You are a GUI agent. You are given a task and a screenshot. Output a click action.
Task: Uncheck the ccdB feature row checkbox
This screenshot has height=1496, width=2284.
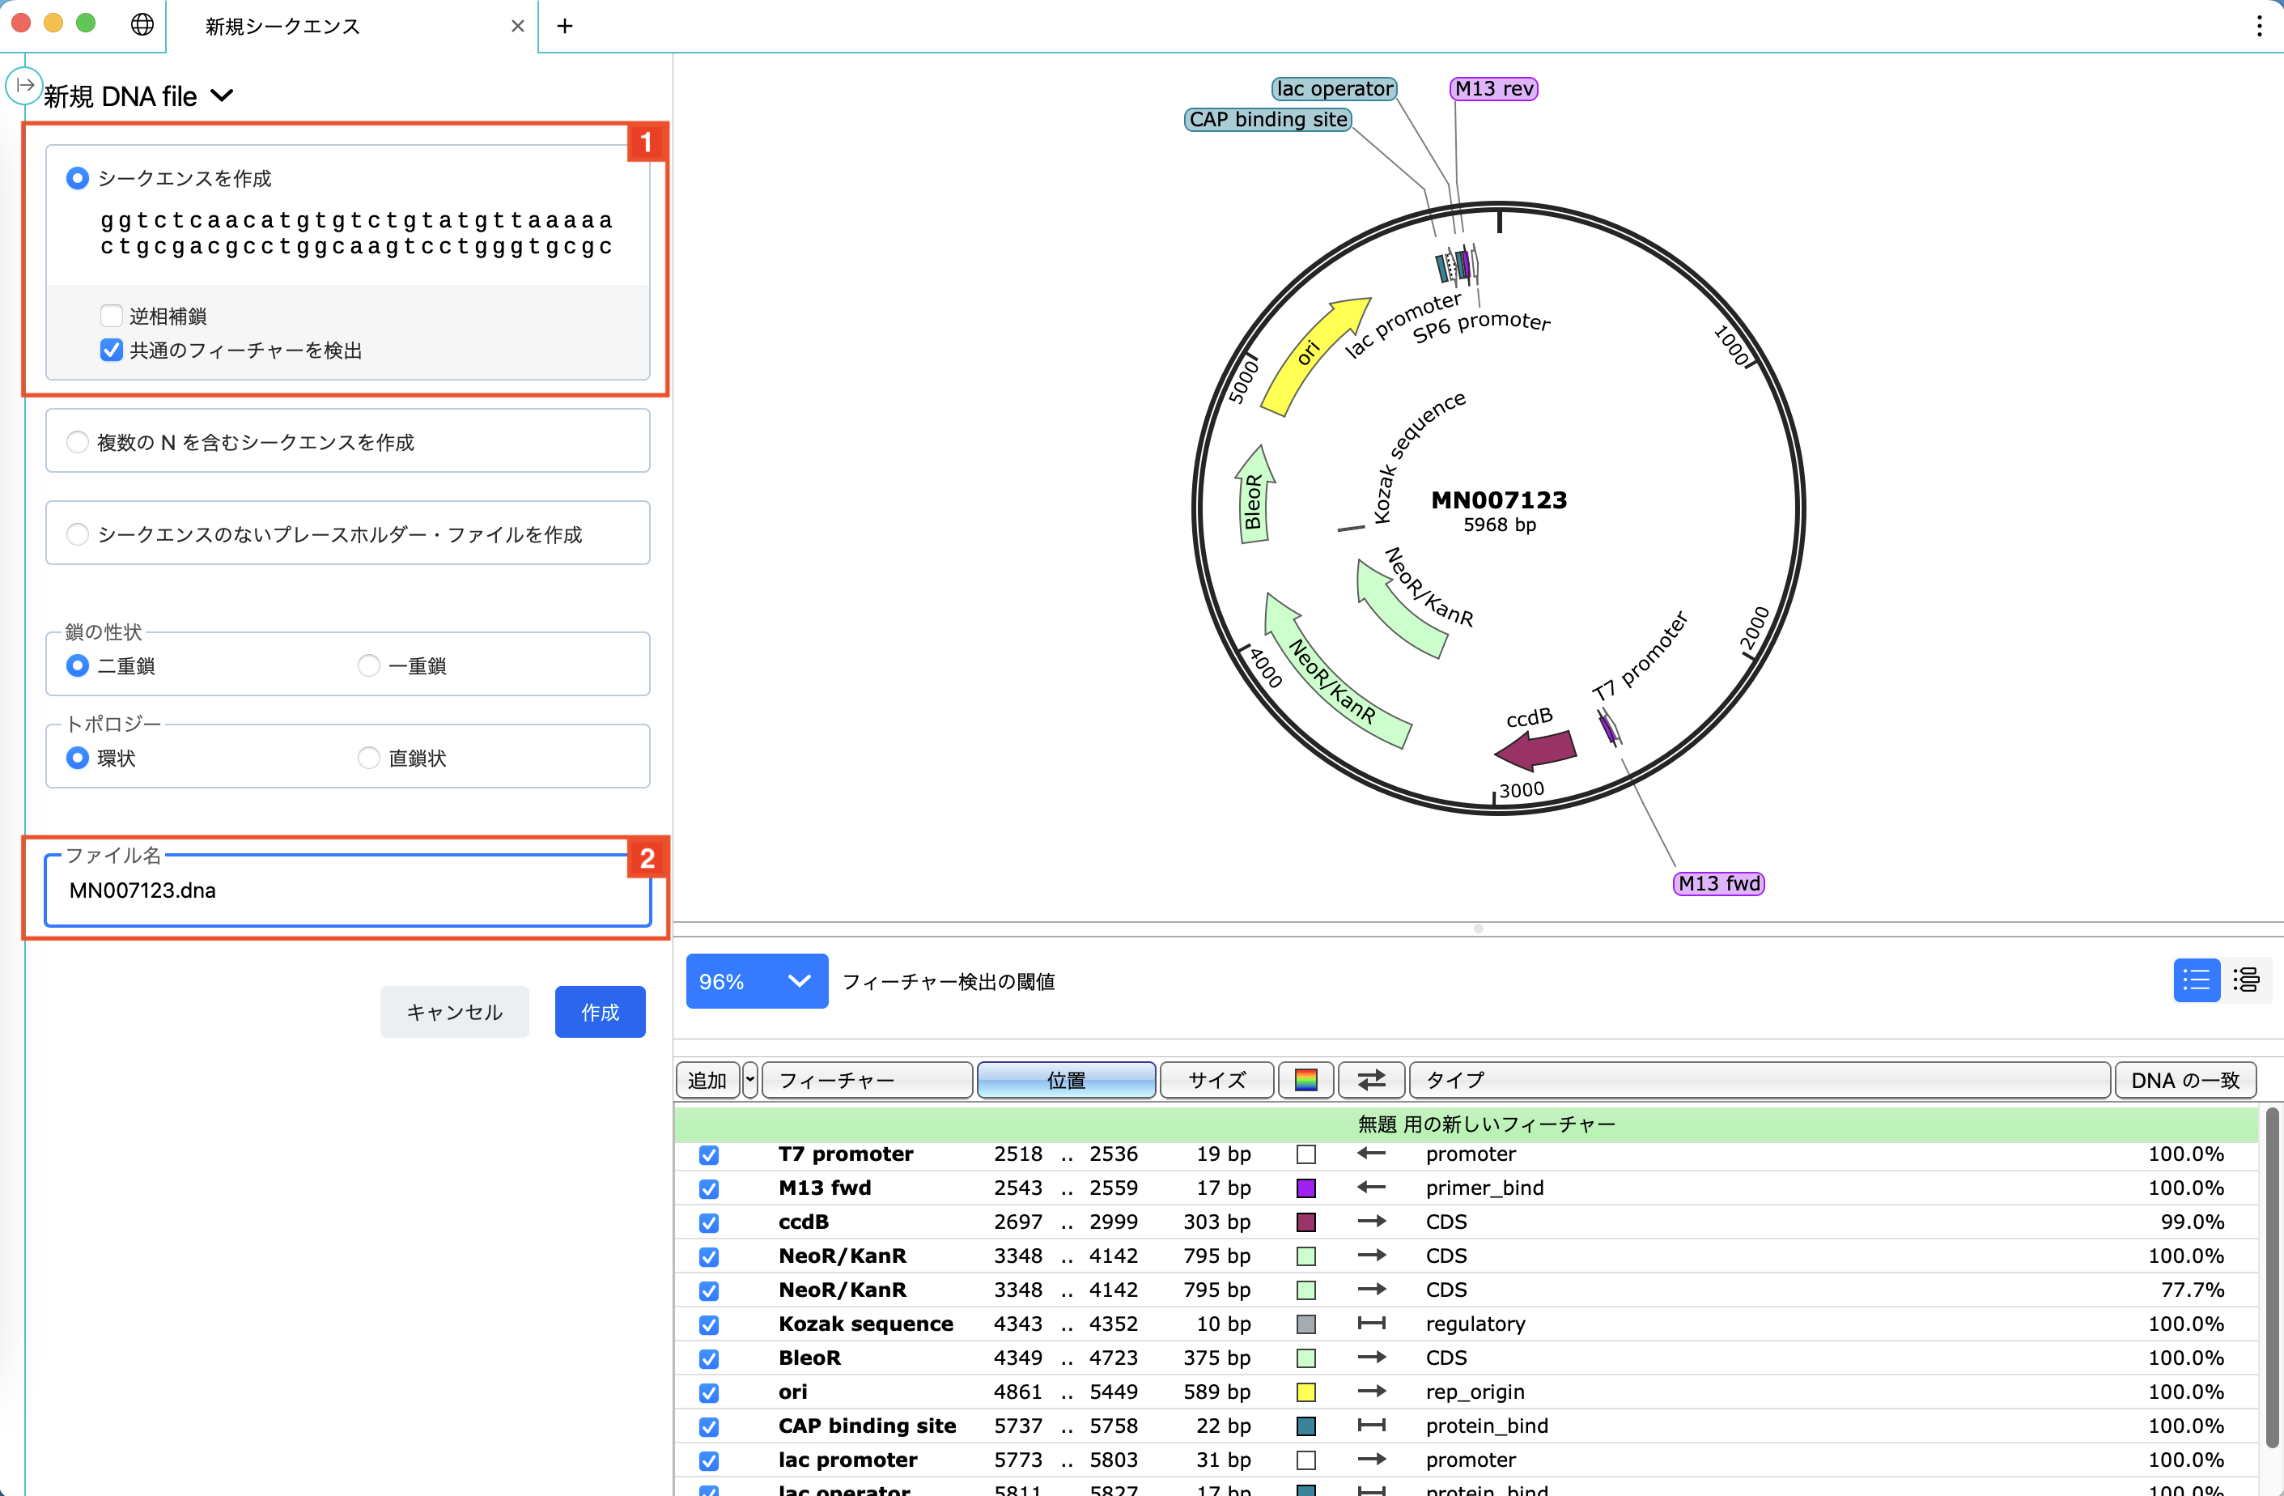point(708,1222)
